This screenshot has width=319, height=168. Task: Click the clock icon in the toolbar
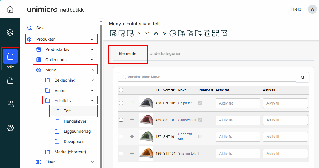coord(173,34)
